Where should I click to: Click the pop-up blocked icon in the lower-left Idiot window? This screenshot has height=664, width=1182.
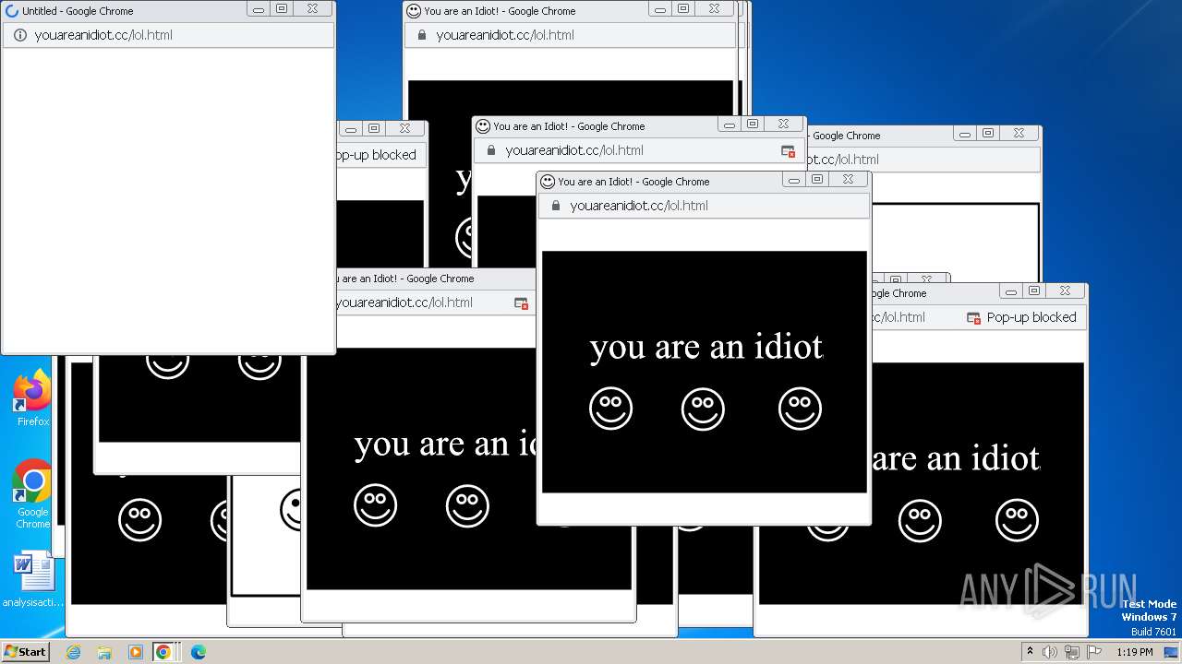point(521,303)
